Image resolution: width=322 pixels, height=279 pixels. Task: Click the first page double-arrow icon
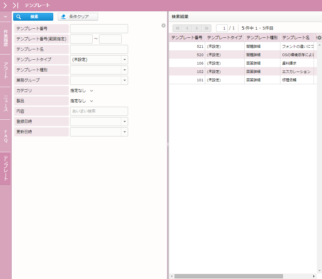coord(177,28)
